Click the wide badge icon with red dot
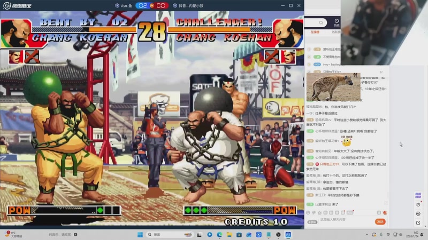Screen dimensions: 428x240 pyautogui.click(x=350, y=212)
